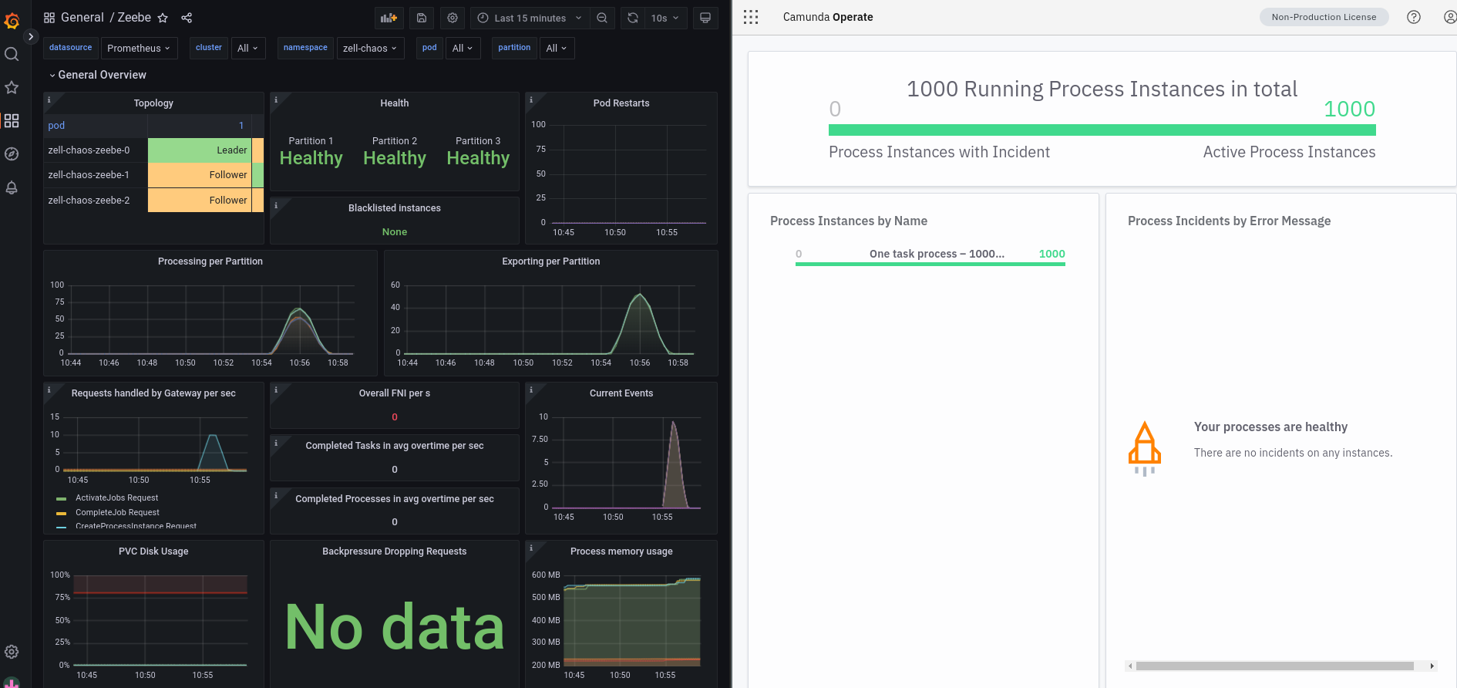Cycle the view mode with the monitor icon
The image size is (1457, 688).
click(x=705, y=18)
